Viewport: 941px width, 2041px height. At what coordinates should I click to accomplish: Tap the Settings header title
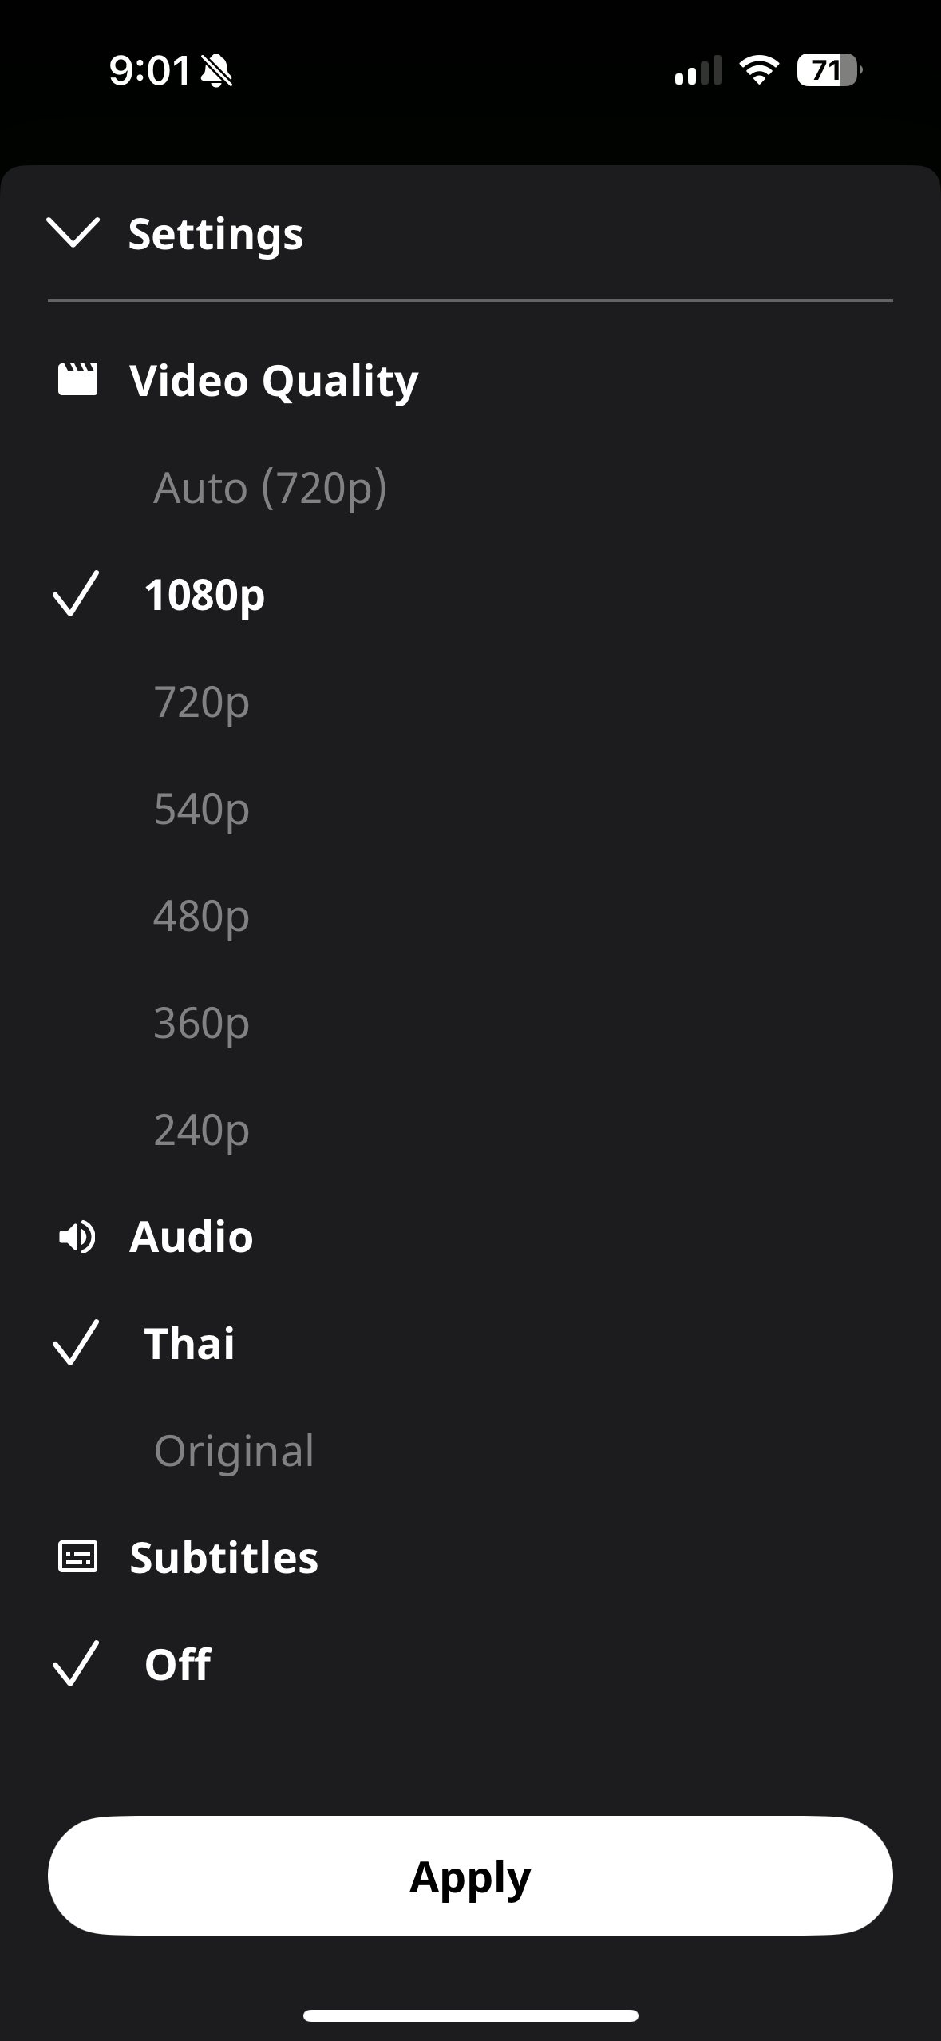(x=215, y=233)
